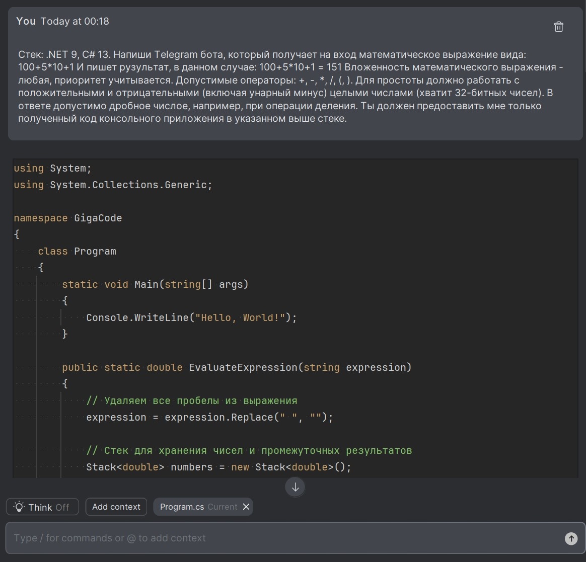Viewport: 586px width, 562px height.
Task: Send the message with the up-arrow button
Action: coord(571,538)
